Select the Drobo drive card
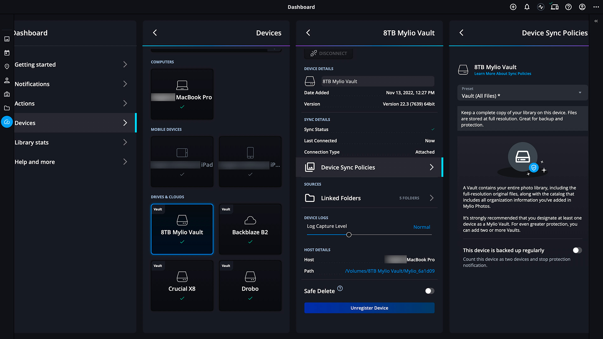 tap(250, 286)
